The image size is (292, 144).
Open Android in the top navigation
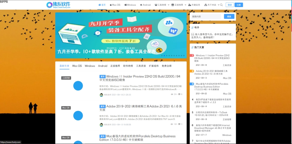click(x=145, y=5)
